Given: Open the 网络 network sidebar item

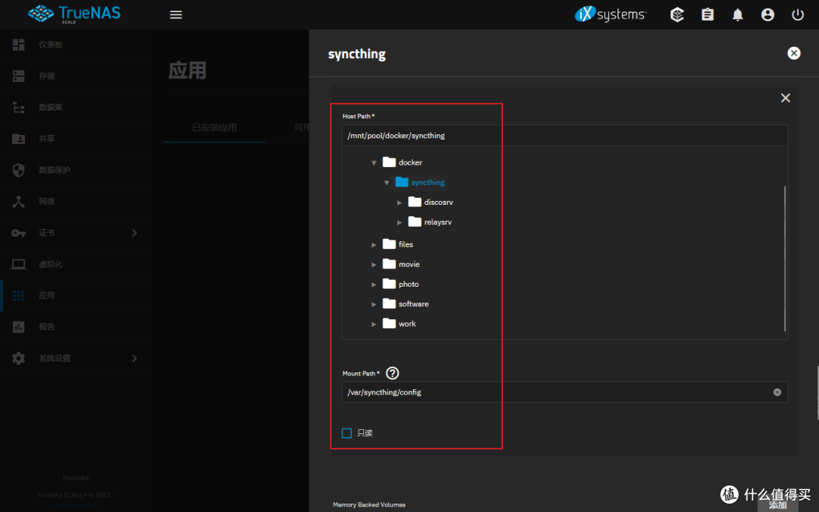Looking at the screenshot, I should 76,201.
